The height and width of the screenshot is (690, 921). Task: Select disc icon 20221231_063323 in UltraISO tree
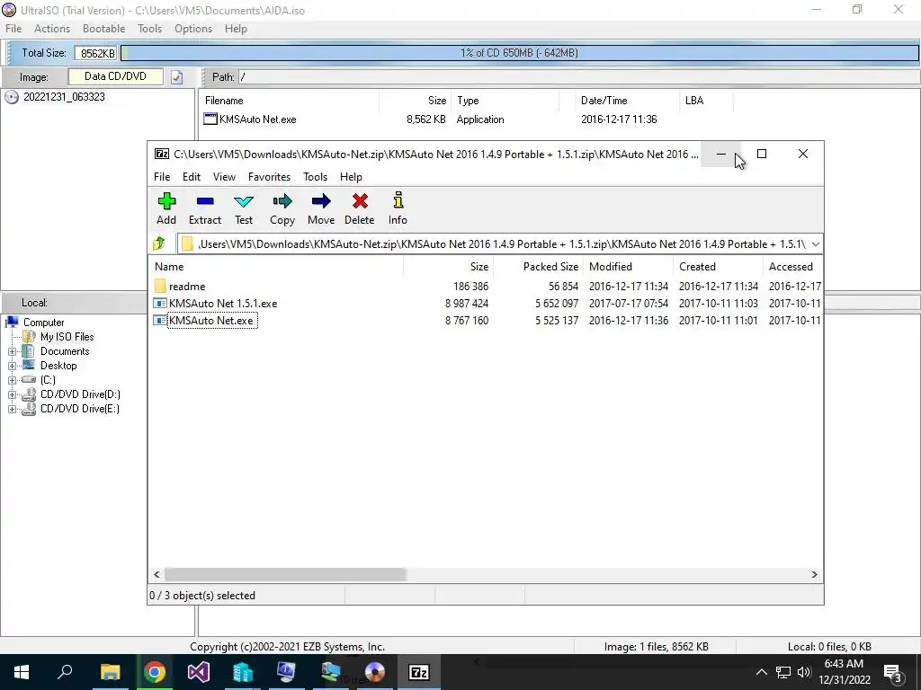pos(12,97)
